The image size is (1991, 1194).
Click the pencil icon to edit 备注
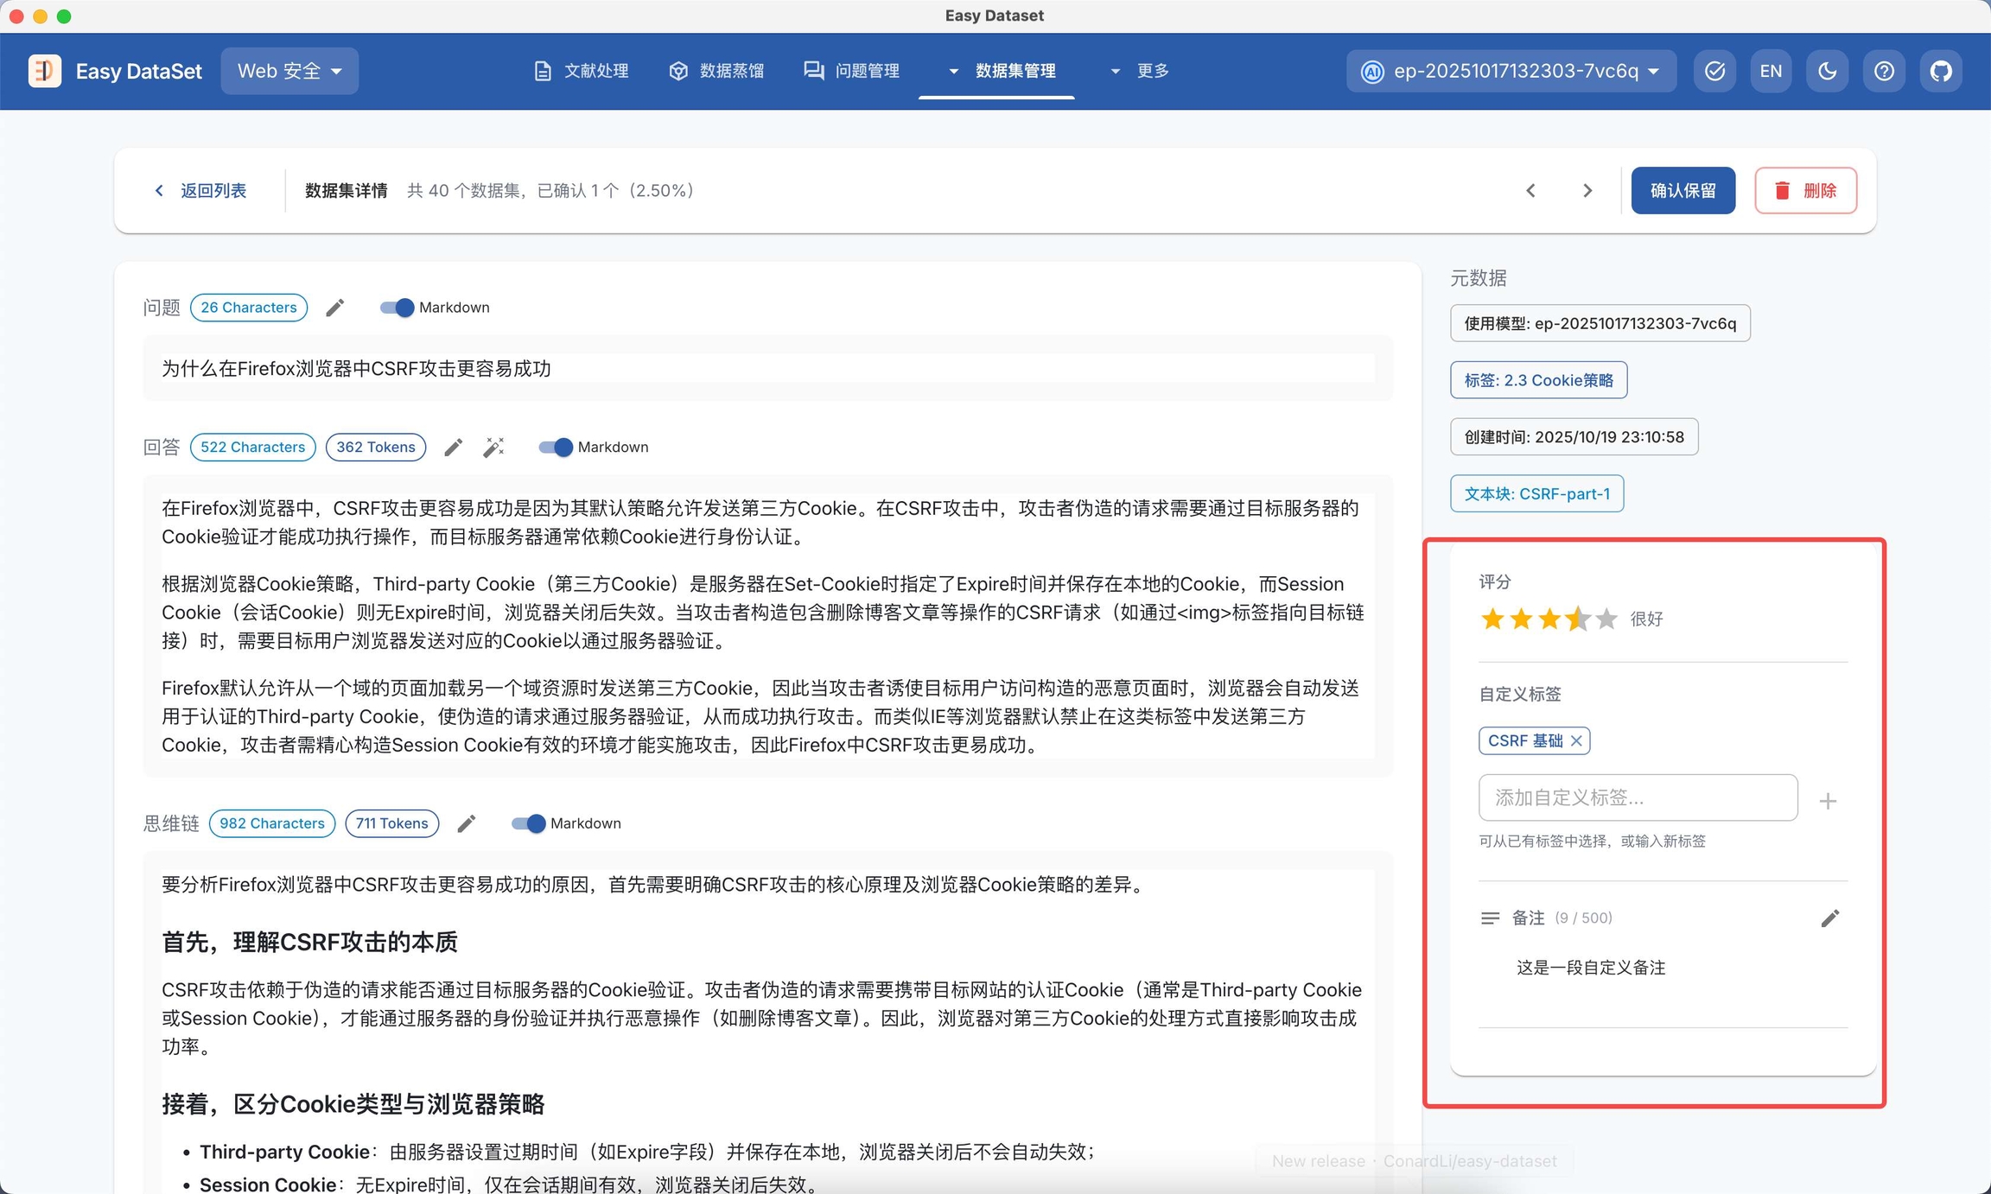tap(1829, 918)
